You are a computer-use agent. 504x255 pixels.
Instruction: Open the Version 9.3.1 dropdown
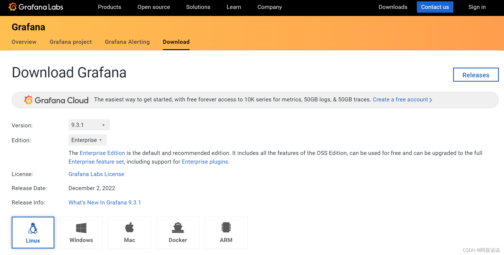(x=89, y=125)
